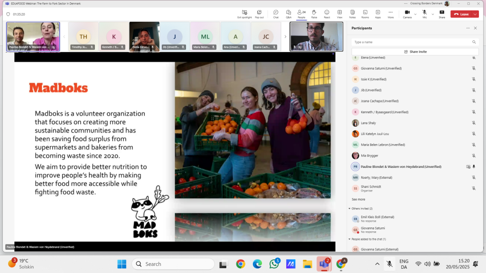486x273 pixels.
Task: Raise your hand in the meeting
Action: (x=314, y=14)
